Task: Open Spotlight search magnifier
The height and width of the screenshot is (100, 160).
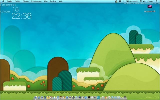Action: tap(156, 1)
